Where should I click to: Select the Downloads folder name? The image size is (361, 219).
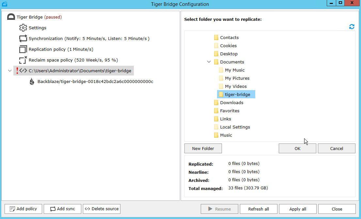pyautogui.click(x=232, y=103)
